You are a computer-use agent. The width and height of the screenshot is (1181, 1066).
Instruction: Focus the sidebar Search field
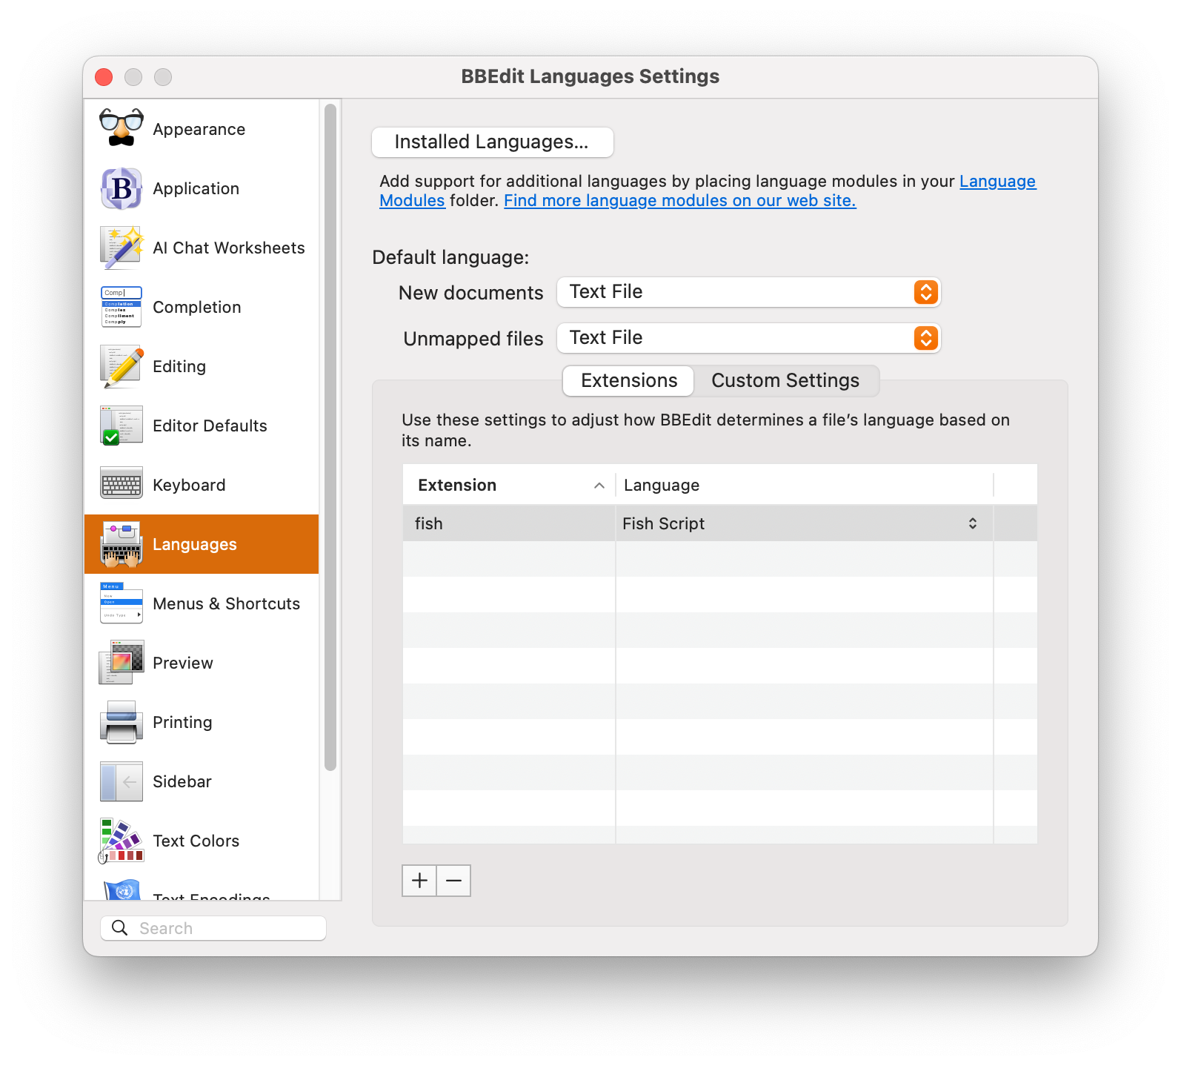213,928
